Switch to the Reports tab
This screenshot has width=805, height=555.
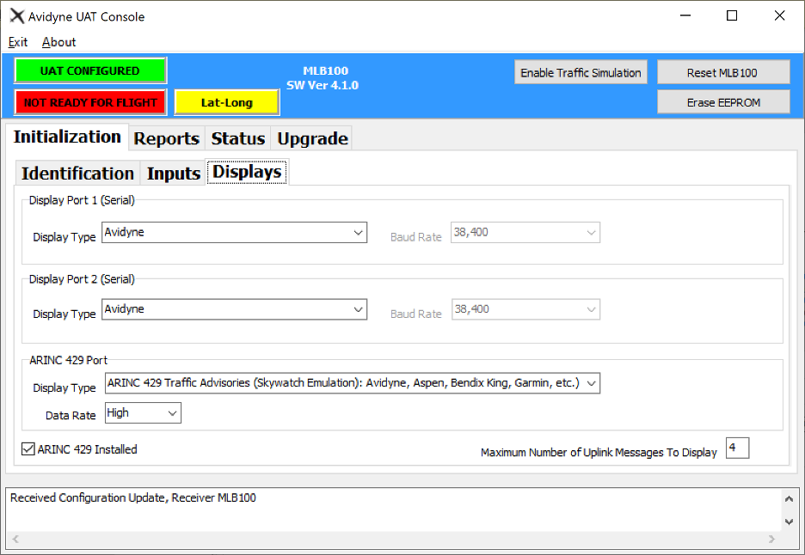166,138
